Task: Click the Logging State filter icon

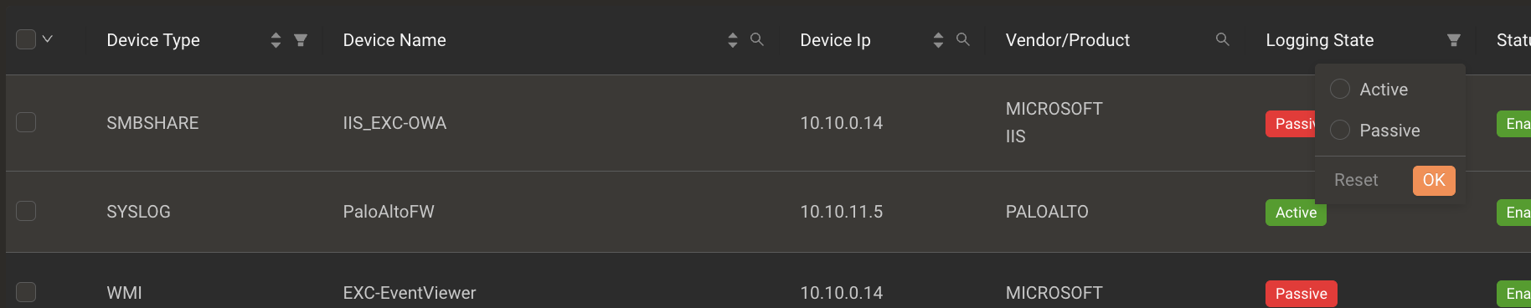Action: pos(1454,40)
